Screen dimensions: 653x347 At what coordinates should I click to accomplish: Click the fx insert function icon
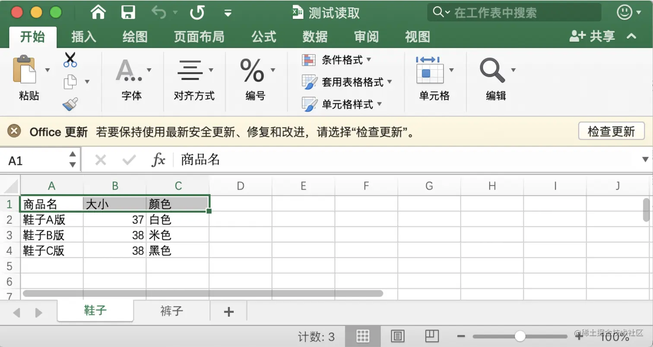[158, 160]
